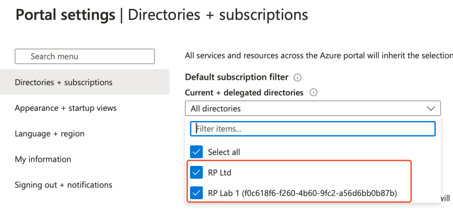Click the Select all label text

click(x=224, y=152)
